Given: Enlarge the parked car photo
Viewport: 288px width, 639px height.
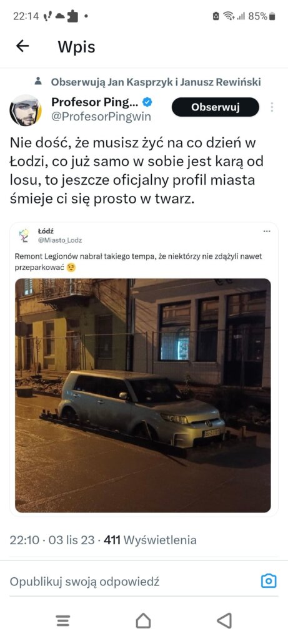Looking at the screenshot, I should click(143, 395).
